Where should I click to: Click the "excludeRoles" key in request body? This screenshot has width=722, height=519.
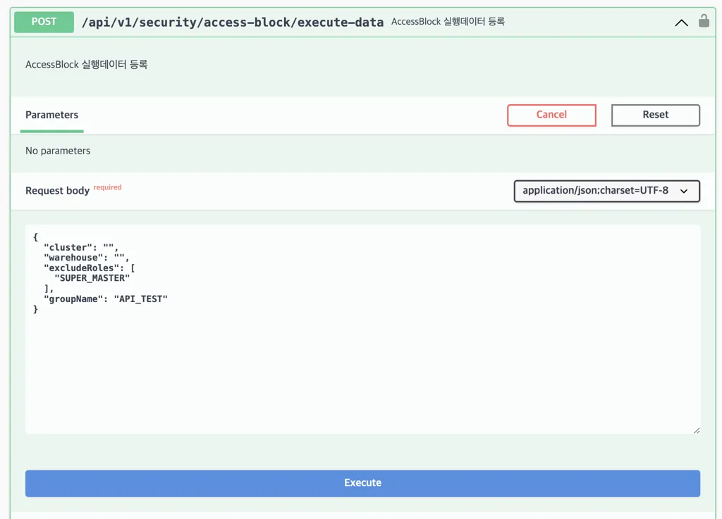pos(81,268)
